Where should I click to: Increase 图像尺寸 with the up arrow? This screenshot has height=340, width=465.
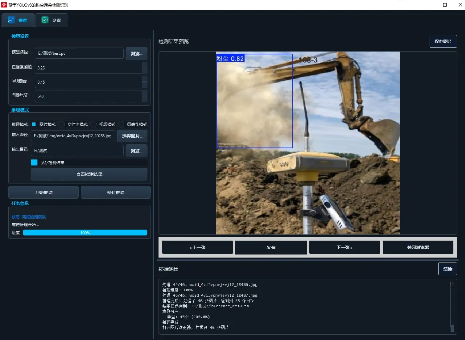pyautogui.click(x=145, y=93)
